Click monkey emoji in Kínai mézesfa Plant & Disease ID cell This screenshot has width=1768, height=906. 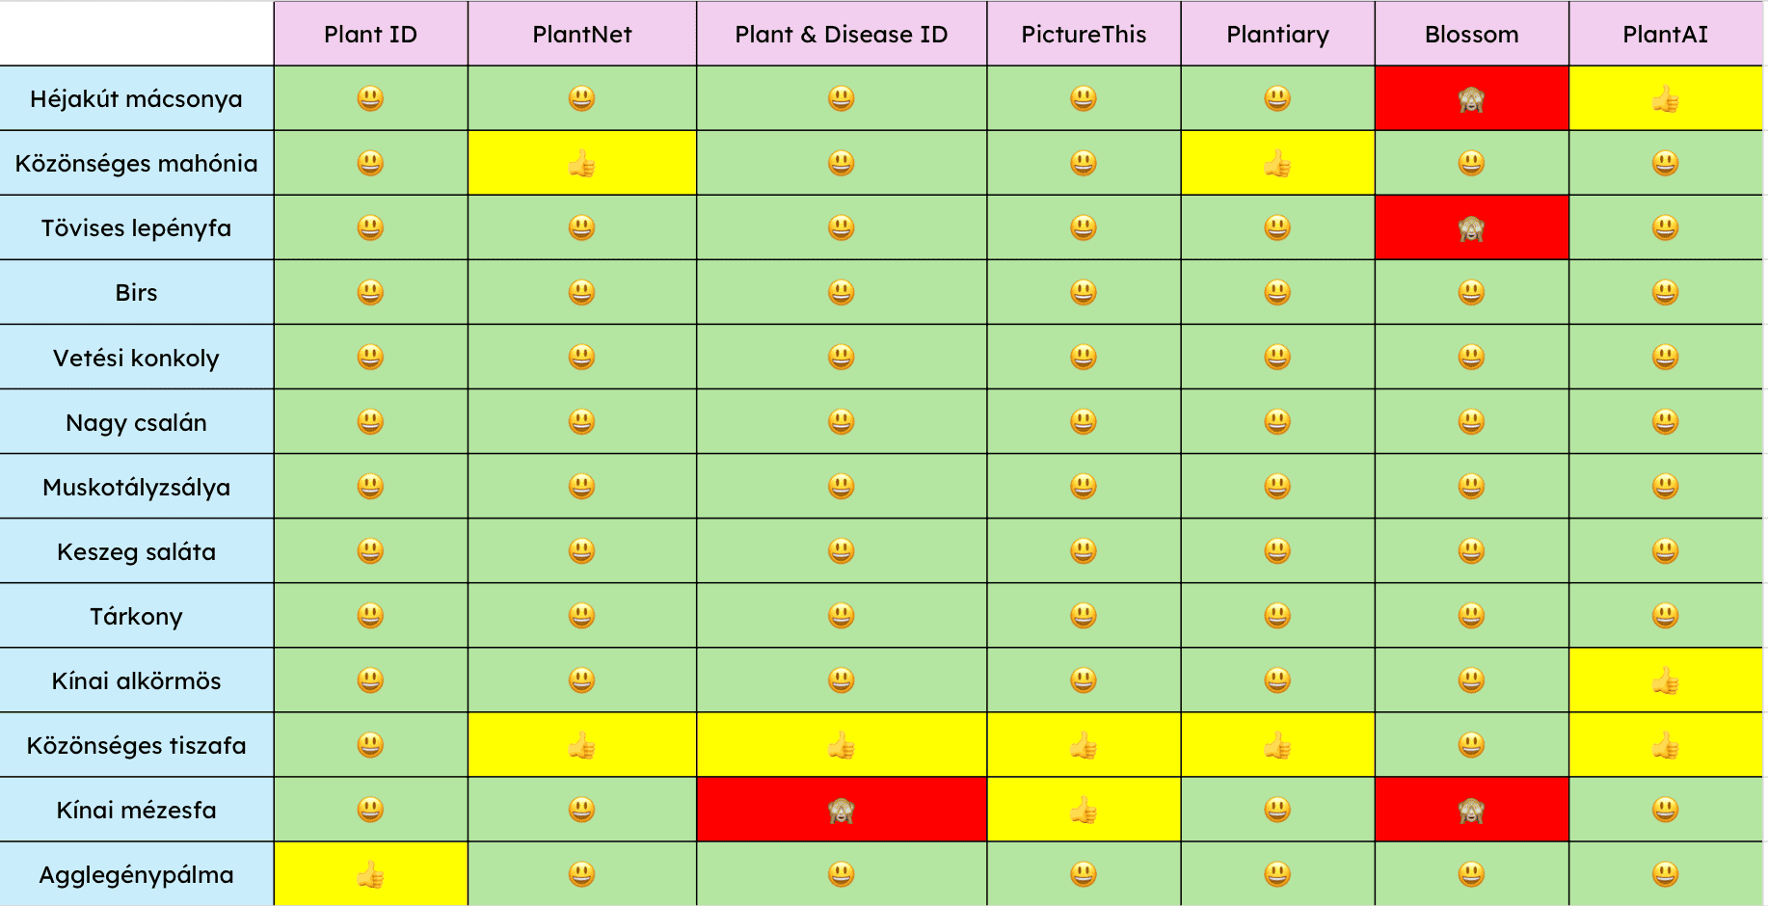[x=842, y=811]
